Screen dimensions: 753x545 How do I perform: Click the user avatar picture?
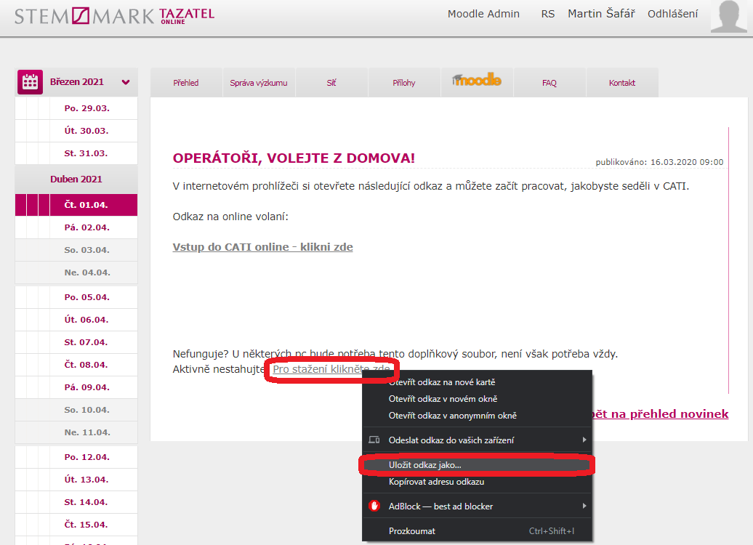tap(728, 17)
